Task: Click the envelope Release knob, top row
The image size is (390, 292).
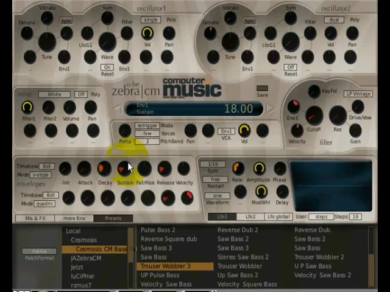Action: pyautogui.click(x=165, y=169)
